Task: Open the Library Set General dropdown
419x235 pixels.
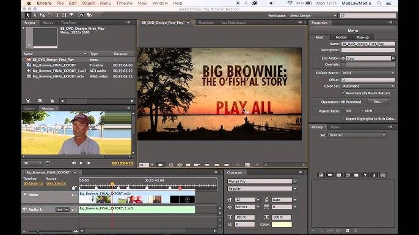Action: [357, 135]
